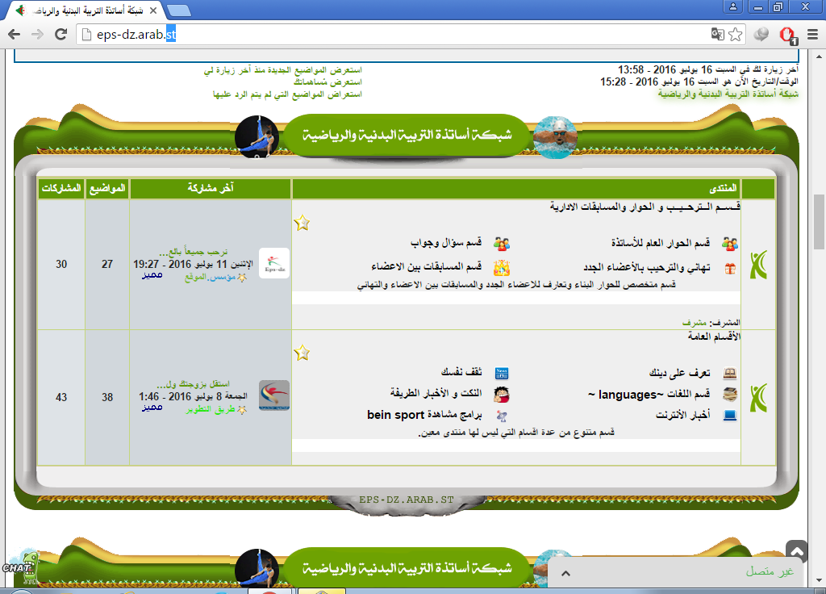Click the Eps-dz avatar thumbnail in last post
This screenshot has width=826, height=594.
(274, 264)
